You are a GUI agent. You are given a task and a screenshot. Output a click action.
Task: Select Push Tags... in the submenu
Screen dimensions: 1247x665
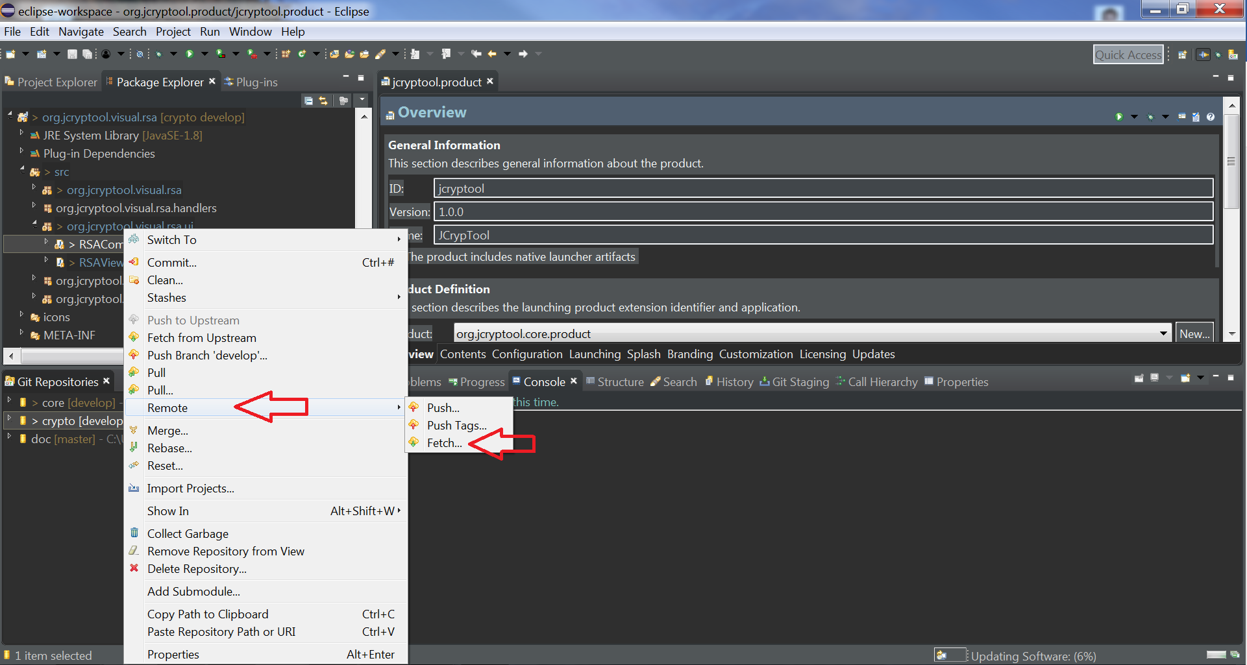point(456,425)
